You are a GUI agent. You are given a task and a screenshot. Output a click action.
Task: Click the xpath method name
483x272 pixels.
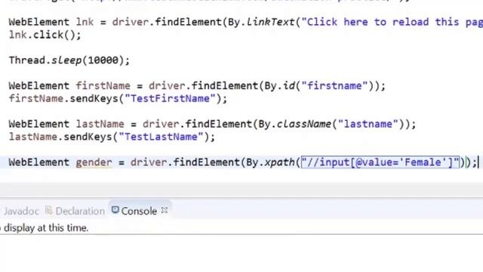[279, 162]
